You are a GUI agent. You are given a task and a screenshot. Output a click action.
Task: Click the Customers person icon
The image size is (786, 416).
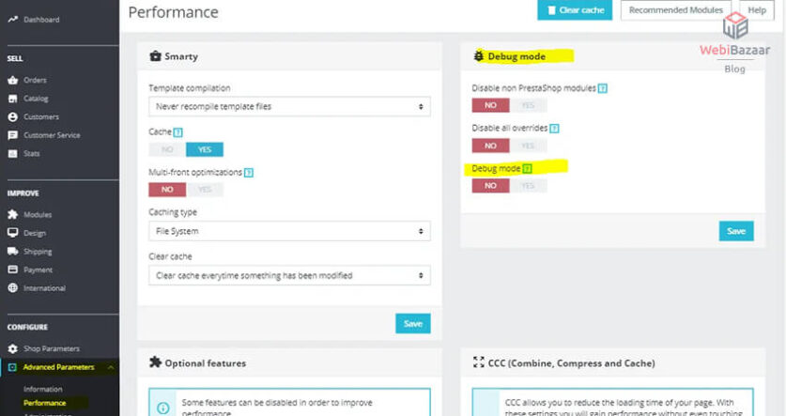point(13,116)
